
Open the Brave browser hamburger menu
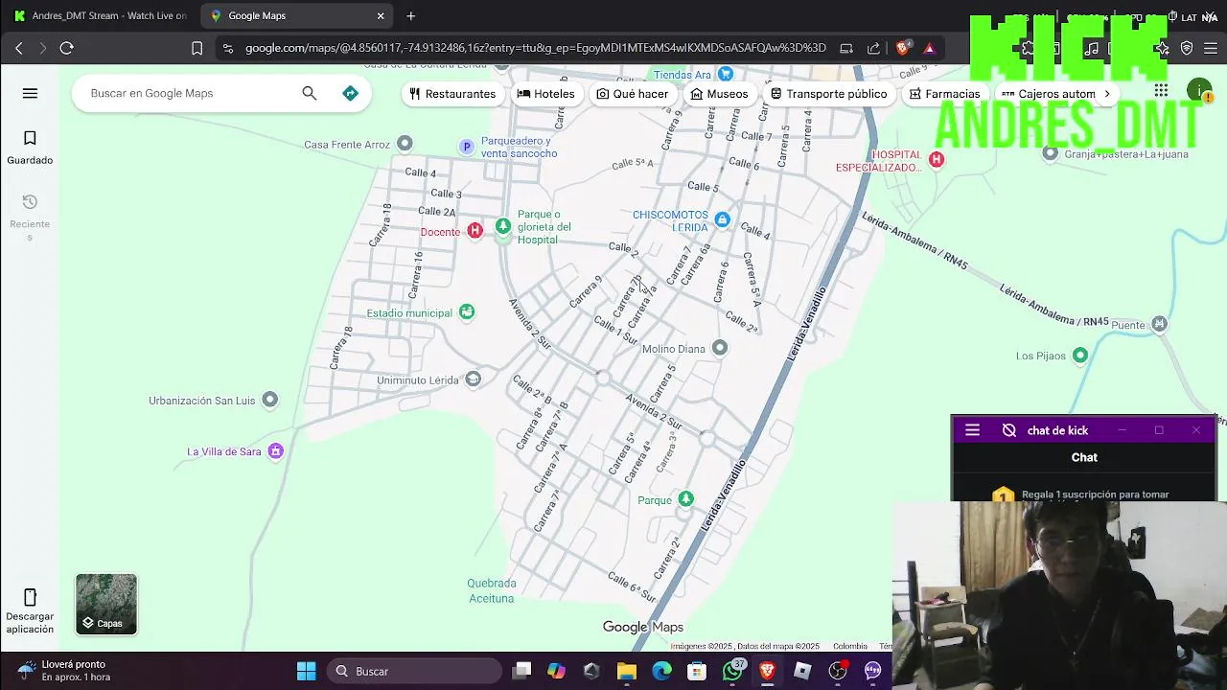point(1212,48)
